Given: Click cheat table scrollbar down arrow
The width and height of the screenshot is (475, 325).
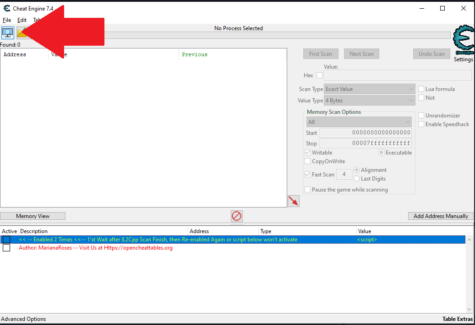Looking at the screenshot, I should pyautogui.click(x=469, y=309).
